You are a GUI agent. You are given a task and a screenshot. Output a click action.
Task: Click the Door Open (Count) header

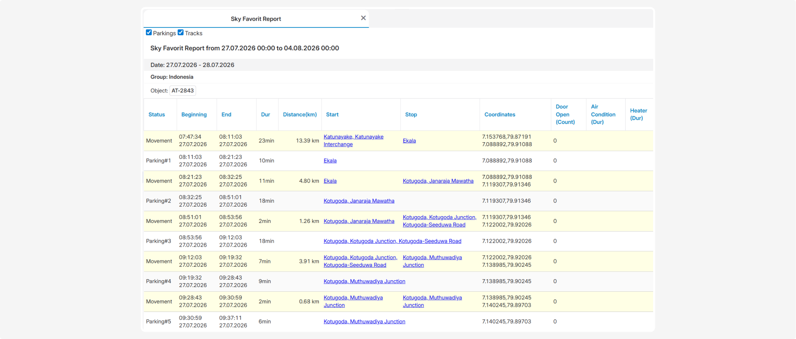[x=565, y=114]
